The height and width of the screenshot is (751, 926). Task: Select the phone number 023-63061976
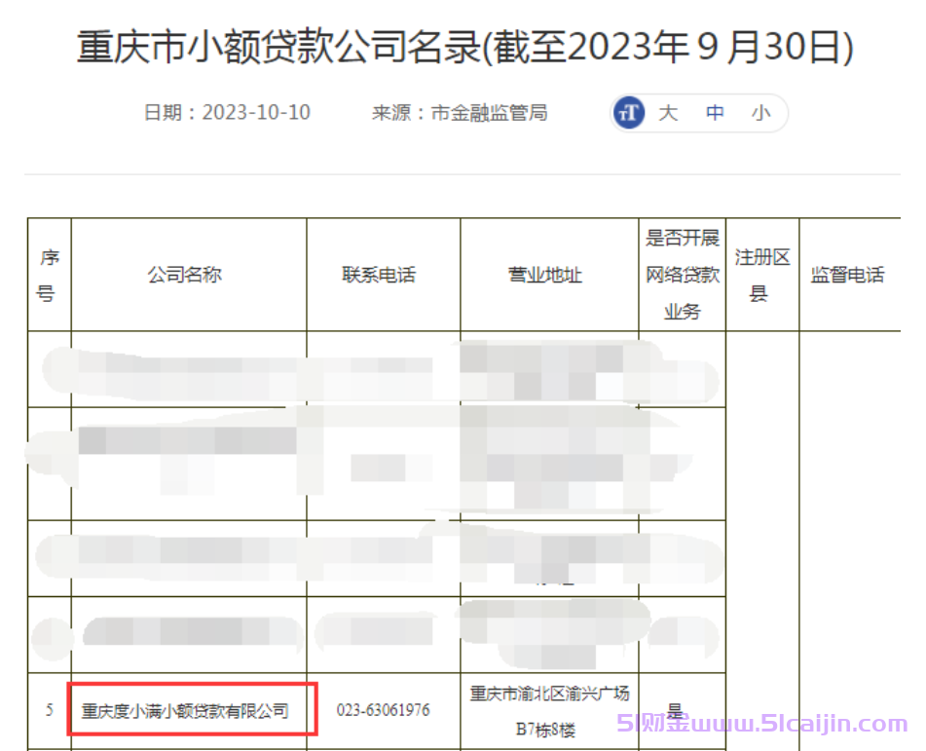pos(384,710)
